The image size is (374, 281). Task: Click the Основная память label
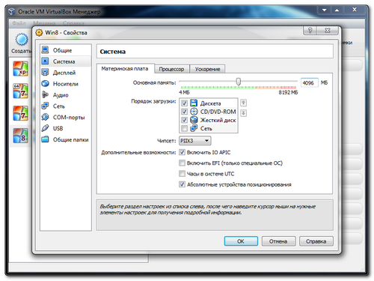(x=155, y=82)
